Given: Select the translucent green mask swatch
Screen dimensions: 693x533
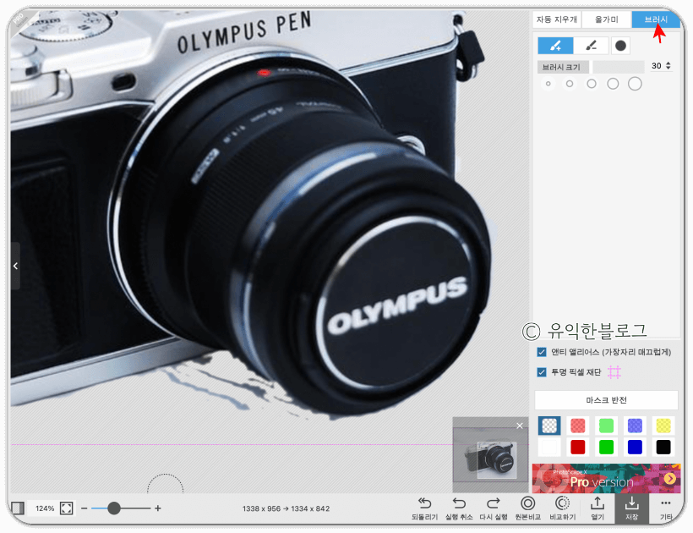Looking at the screenshot, I should click(x=607, y=426).
